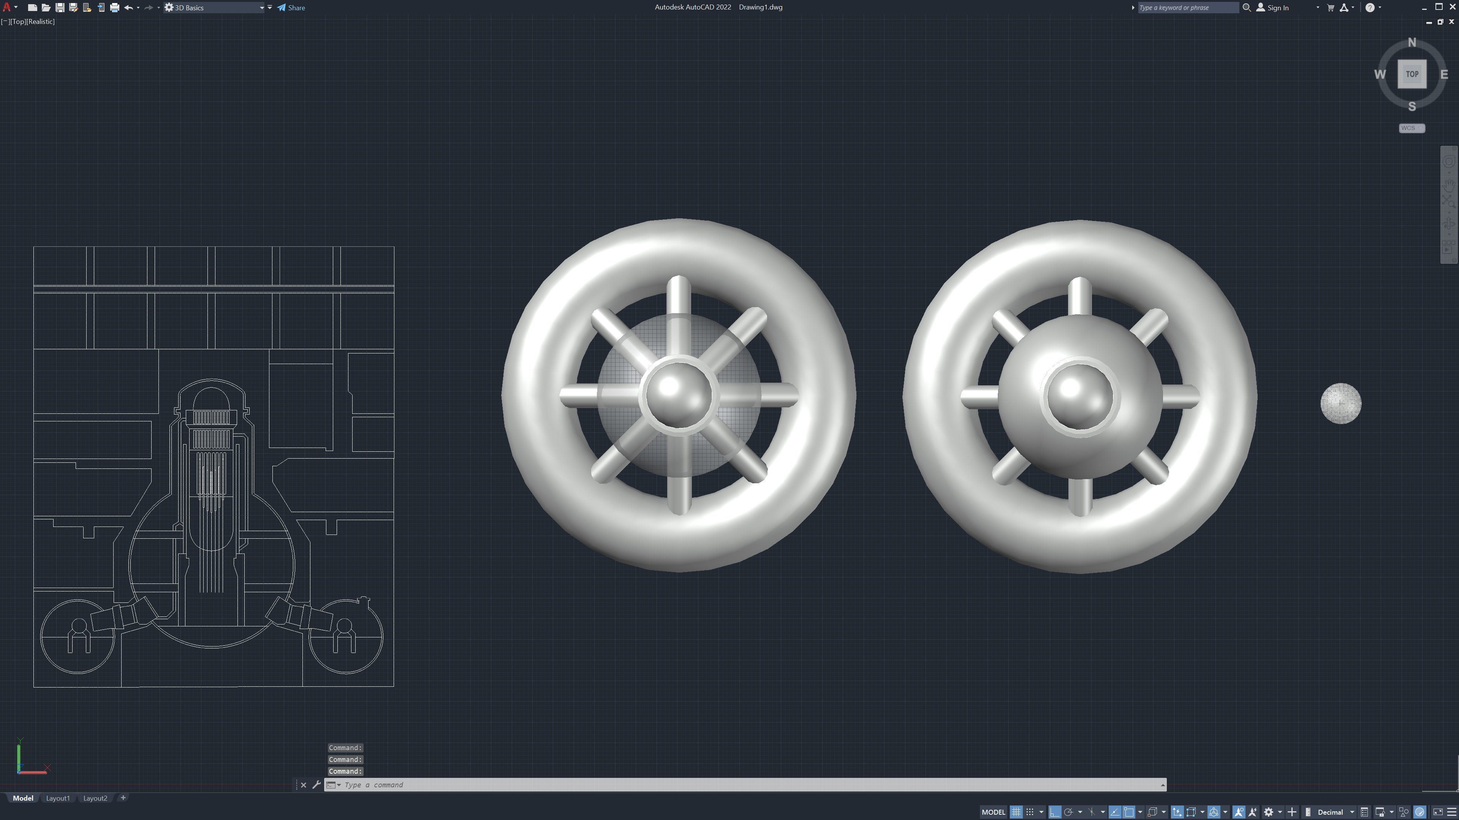Click the Workspace Switching gear in status bar

click(1269, 812)
